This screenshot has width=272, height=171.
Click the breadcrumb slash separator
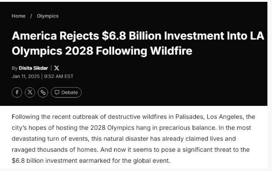point(31,16)
